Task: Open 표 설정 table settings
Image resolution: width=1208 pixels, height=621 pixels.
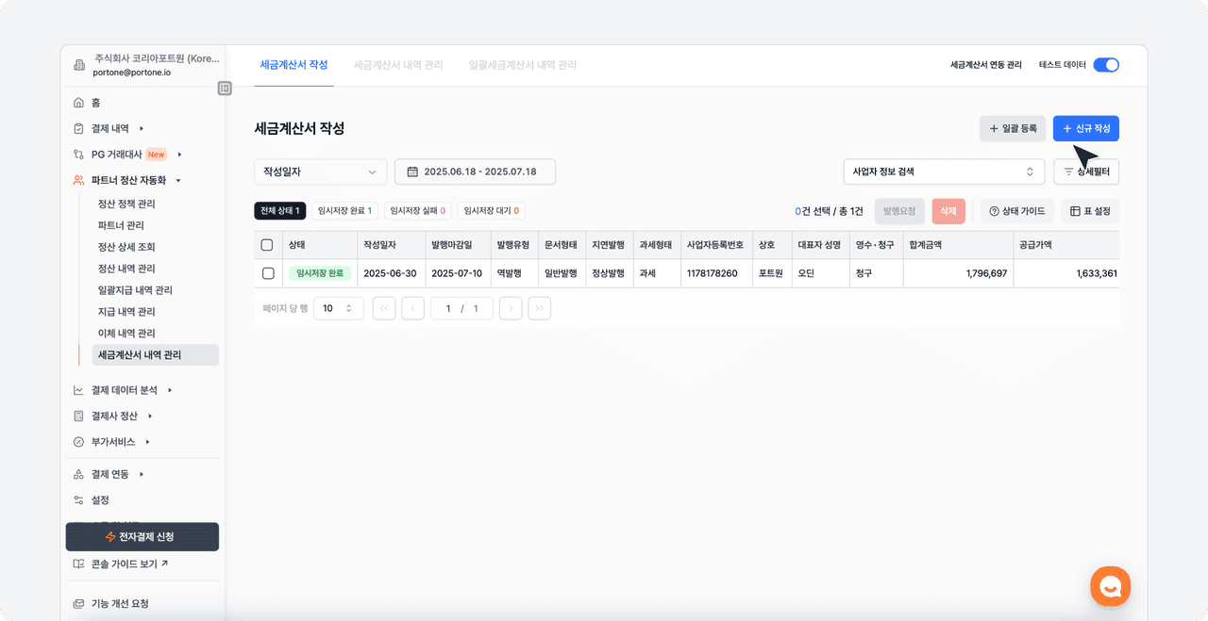Action: tap(1089, 211)
